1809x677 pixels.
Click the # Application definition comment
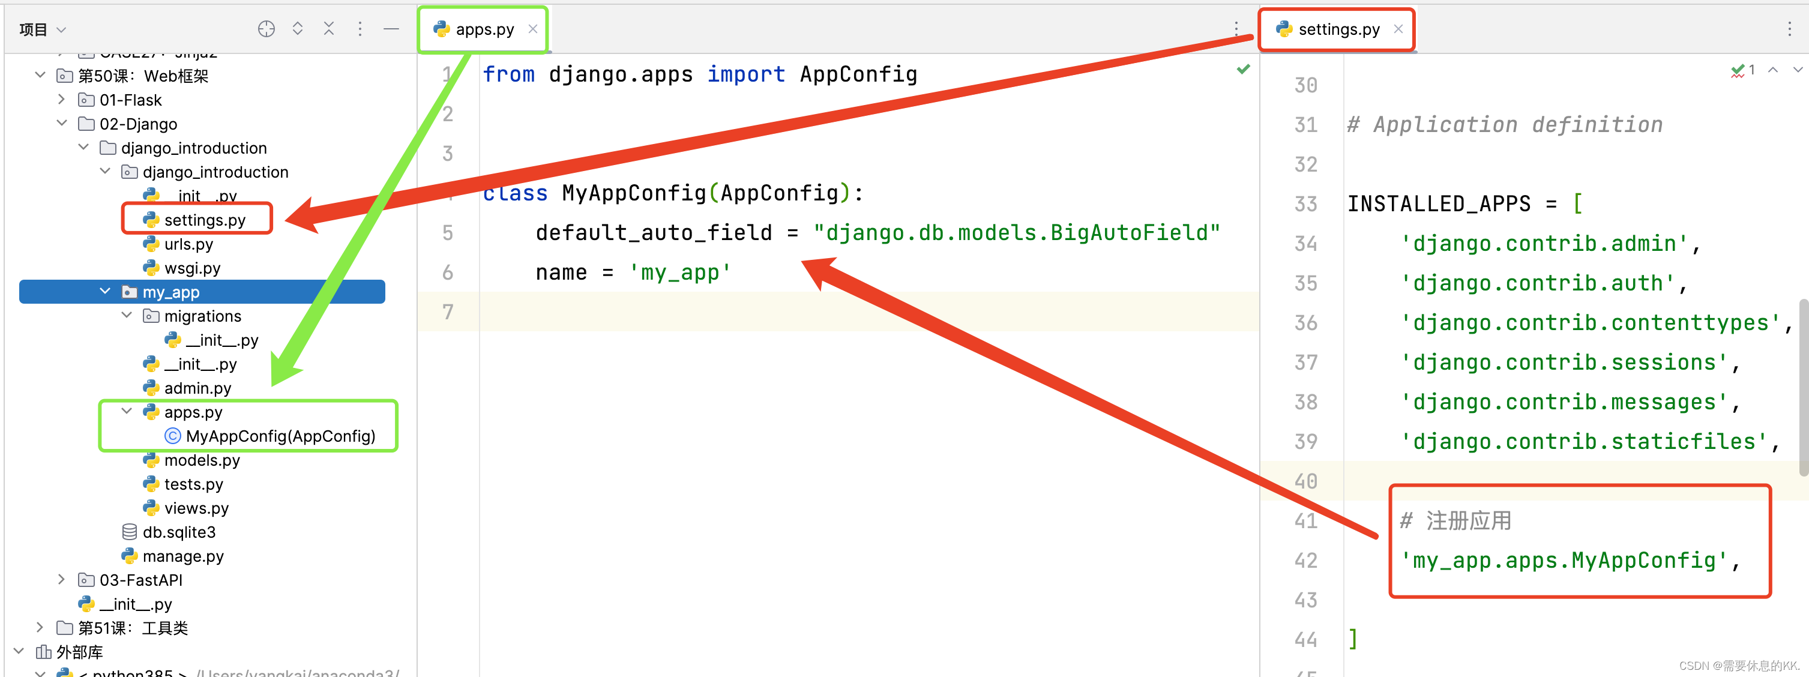(x=1505, y=124)
